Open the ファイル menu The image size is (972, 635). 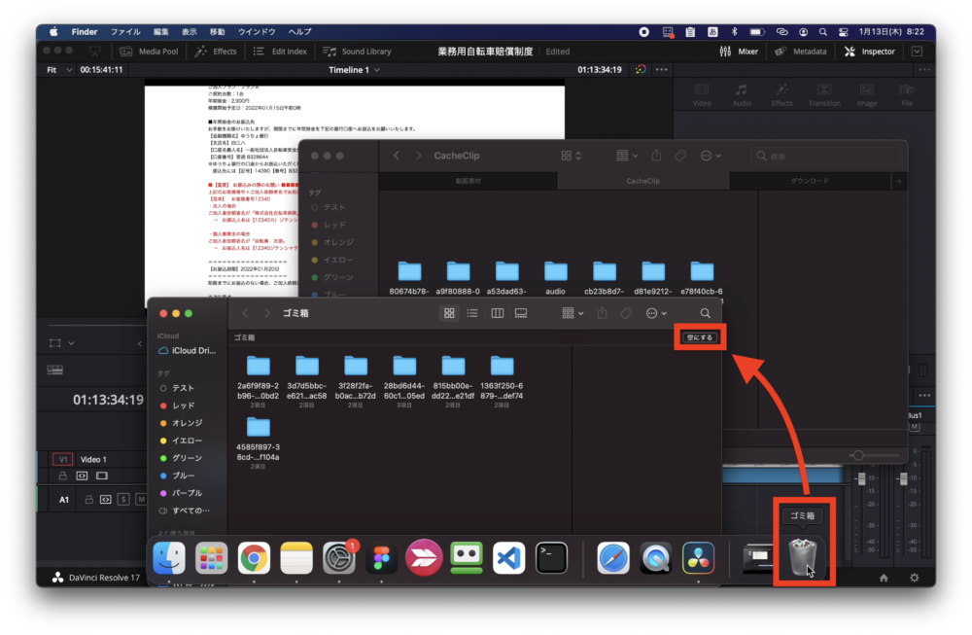pyautogui.click(x=125, y=32)
